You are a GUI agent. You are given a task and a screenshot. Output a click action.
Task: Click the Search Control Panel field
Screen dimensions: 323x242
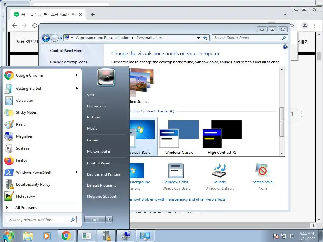pyautogui.click(x=250, y=38)
